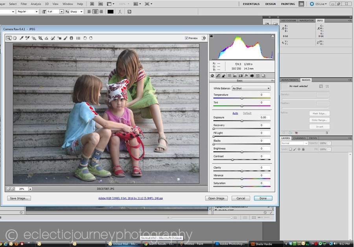Toggle shadow clipping warning on histogram
Screen dimensions: 354x247
tap(211, 36)
